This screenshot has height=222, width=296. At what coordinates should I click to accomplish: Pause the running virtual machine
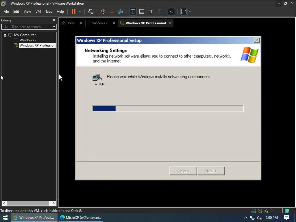(x=74, y=12)
